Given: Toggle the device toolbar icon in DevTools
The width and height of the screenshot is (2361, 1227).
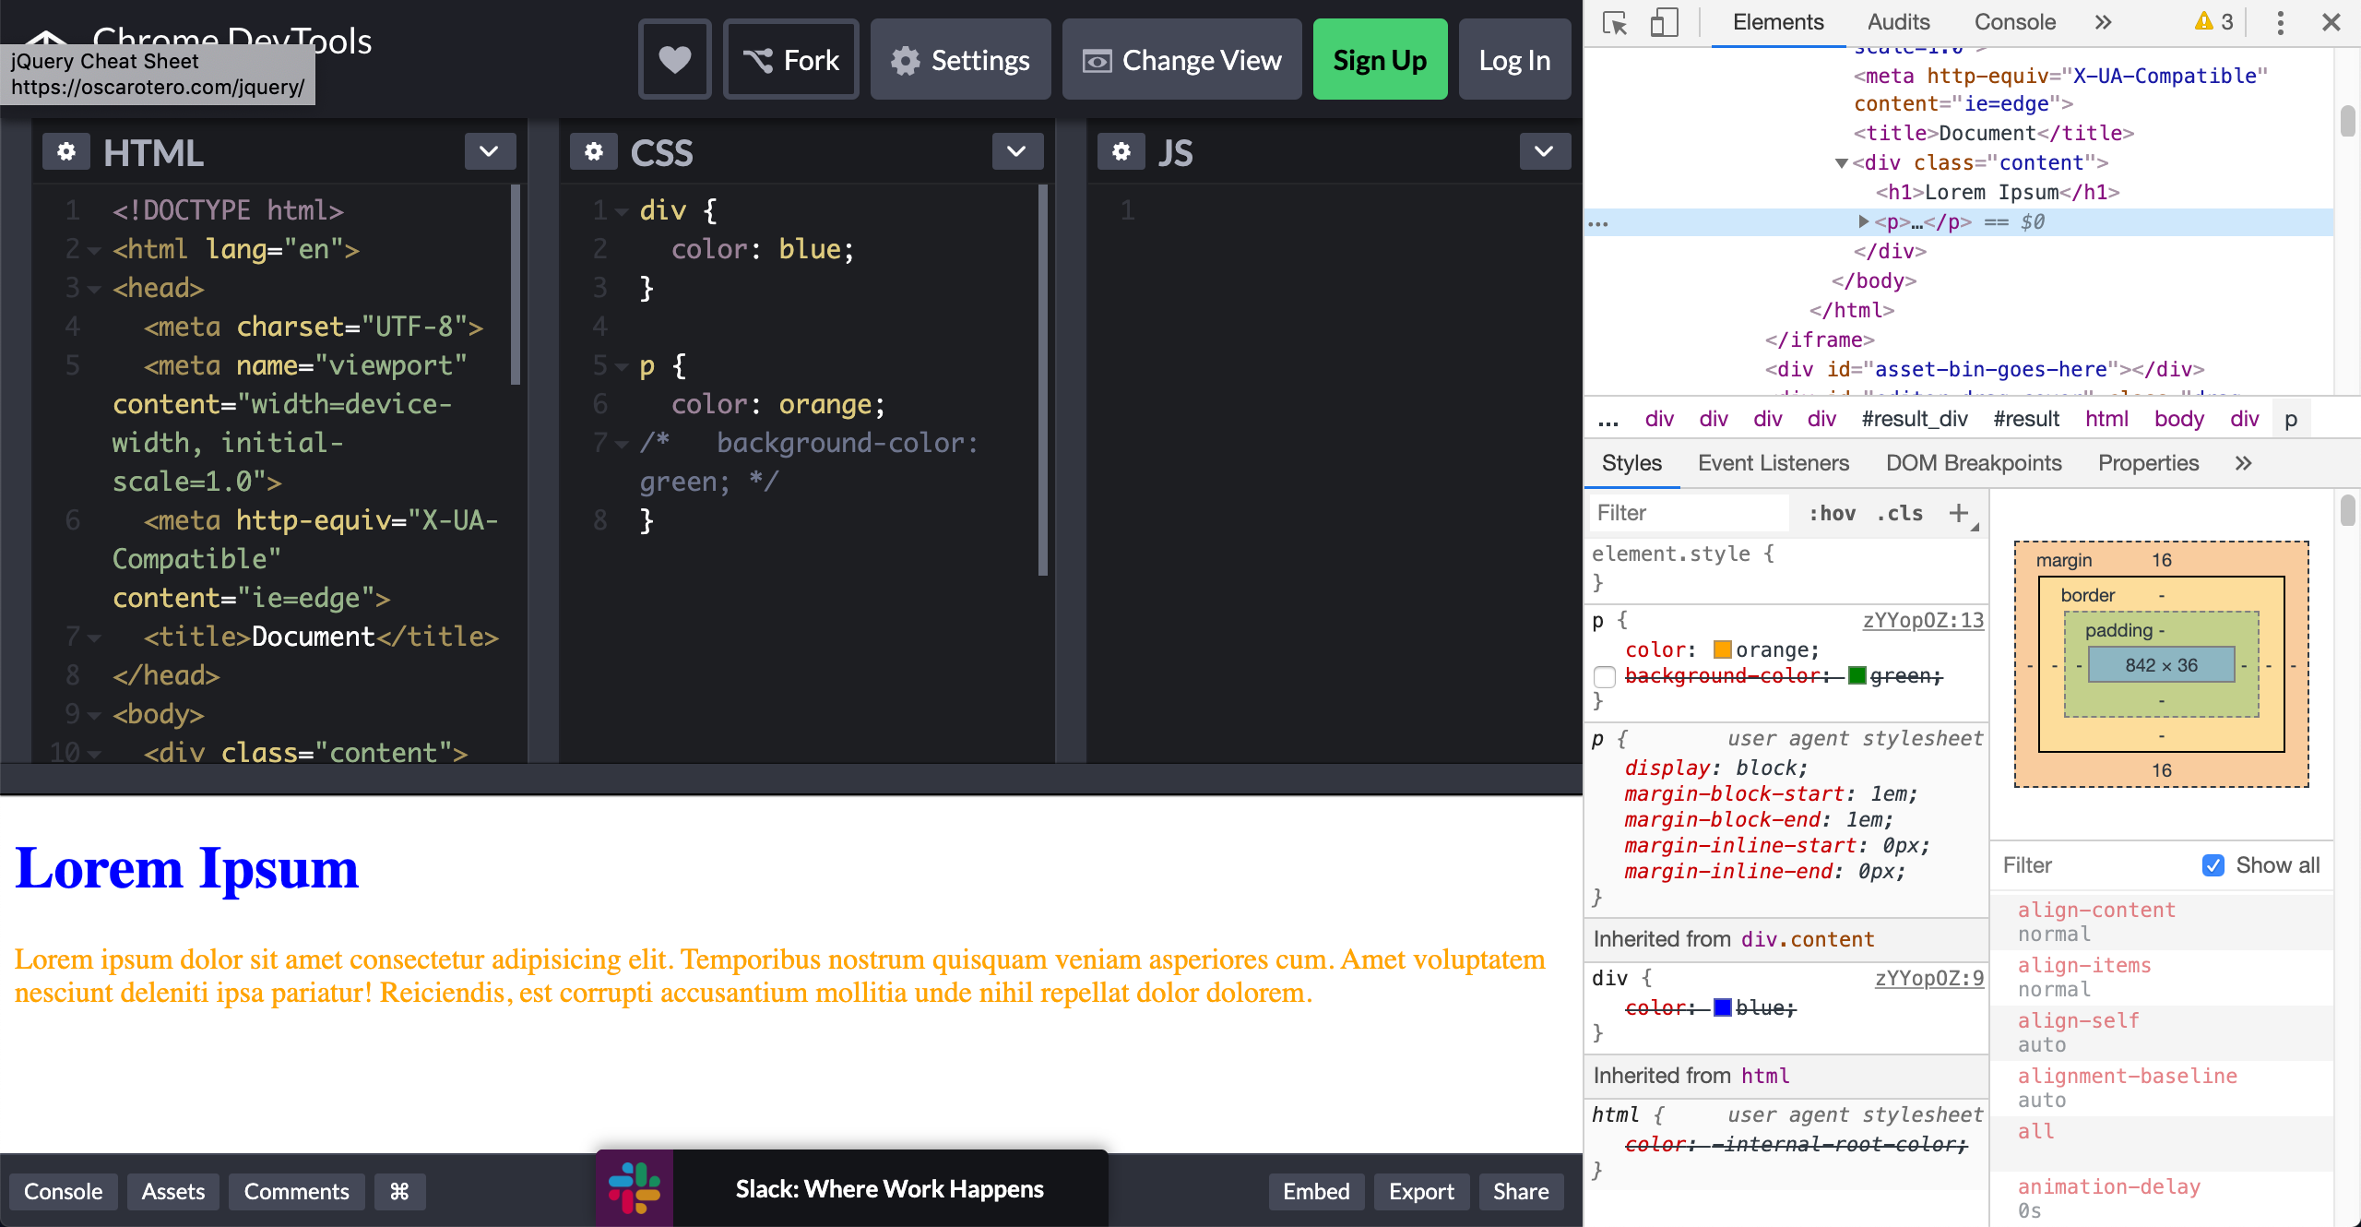Looking at the screenshot, I should point(1666,22).
